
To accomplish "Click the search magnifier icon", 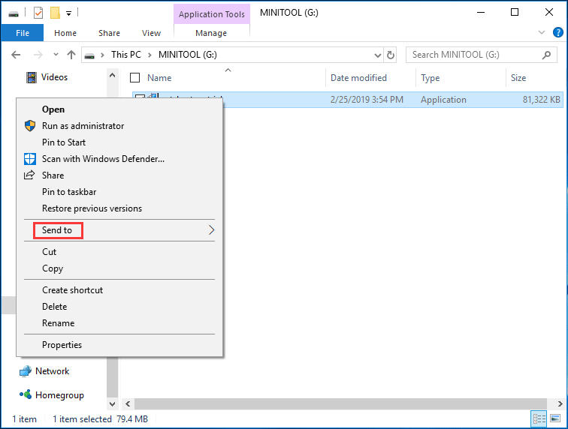I will 547,55.
